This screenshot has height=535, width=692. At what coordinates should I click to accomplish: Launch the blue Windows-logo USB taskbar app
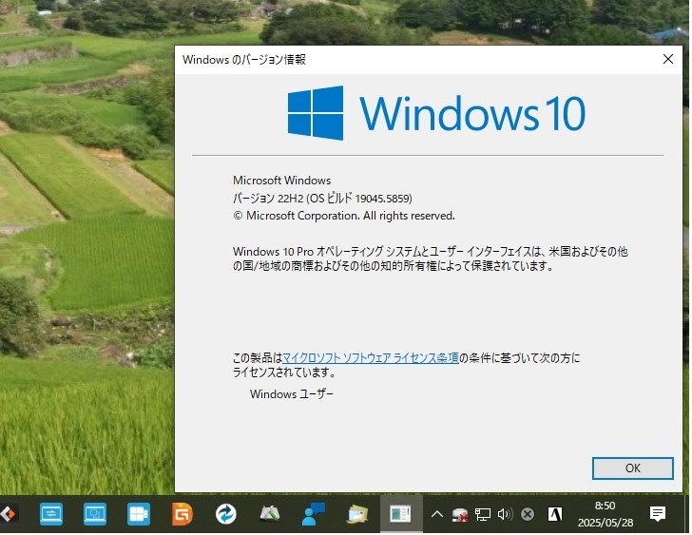click(x=139, y=515)
